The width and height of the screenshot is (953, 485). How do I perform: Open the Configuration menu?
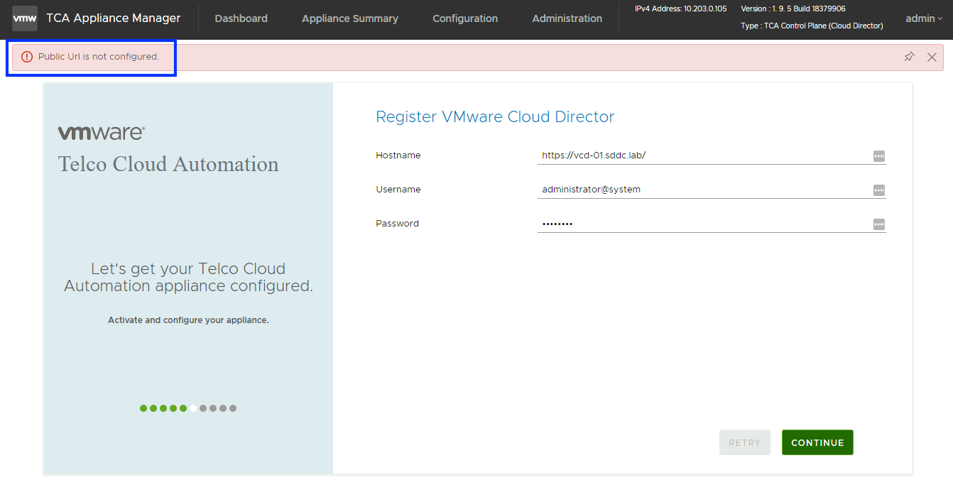point(465,18)
